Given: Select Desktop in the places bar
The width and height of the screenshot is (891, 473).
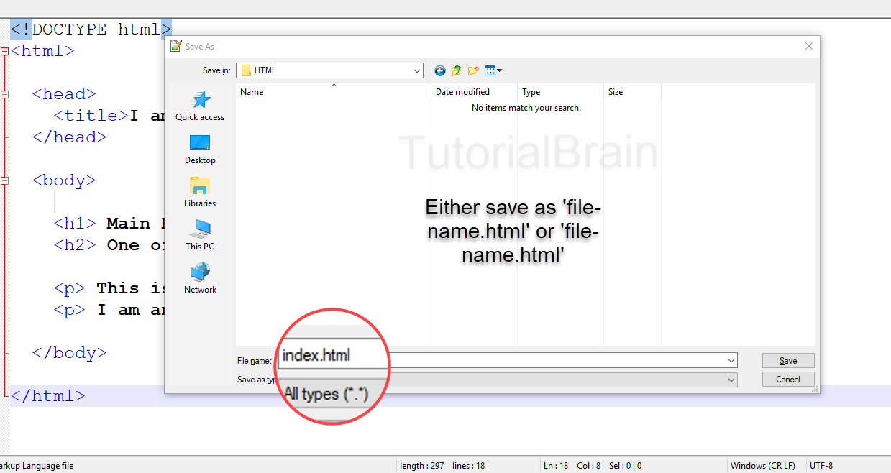Looking at the screenshot, I should coord(200,149).
